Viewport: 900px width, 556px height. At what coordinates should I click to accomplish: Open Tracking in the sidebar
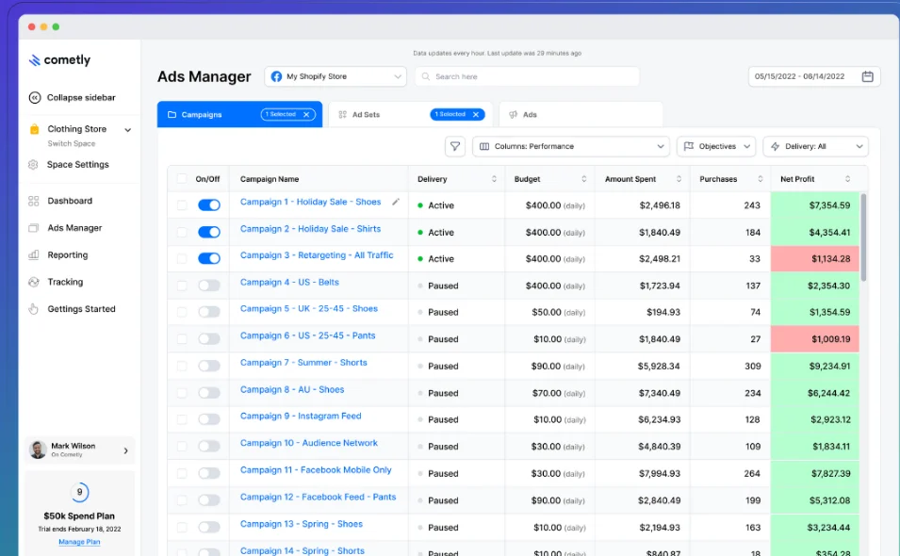click(x=65, y=282)
